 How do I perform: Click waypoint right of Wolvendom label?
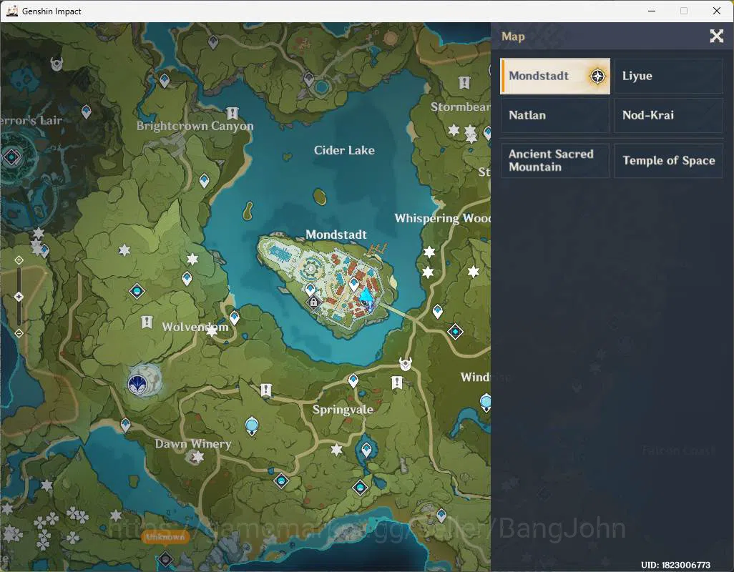(234, 318)
